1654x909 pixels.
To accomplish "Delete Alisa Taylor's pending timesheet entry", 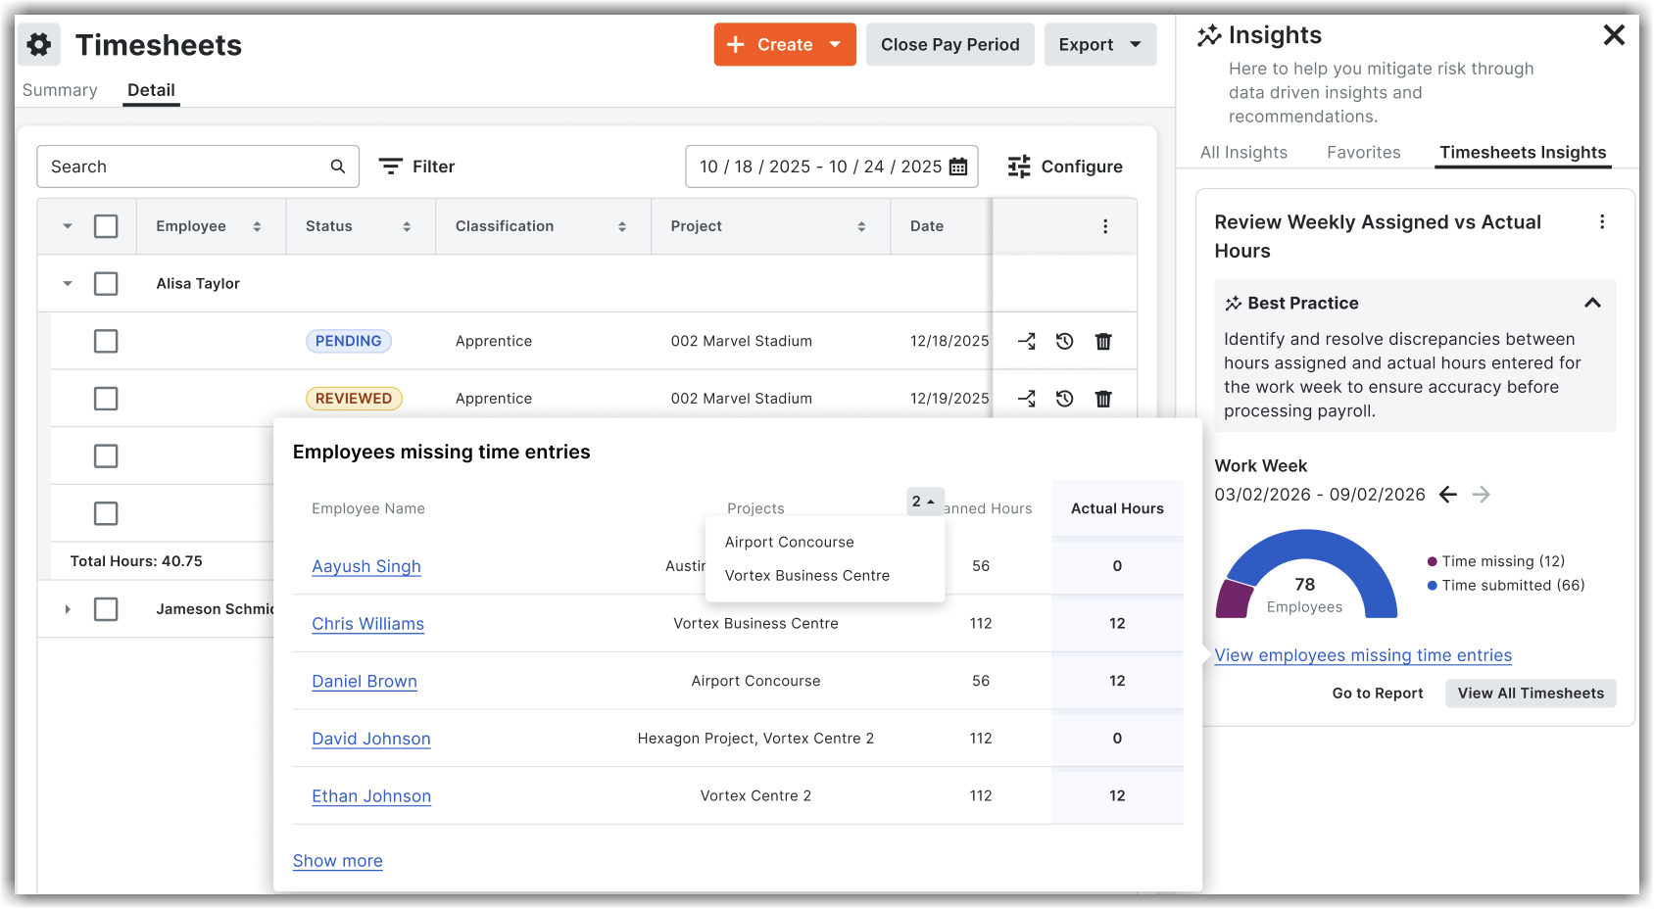I will point(1103,341).
